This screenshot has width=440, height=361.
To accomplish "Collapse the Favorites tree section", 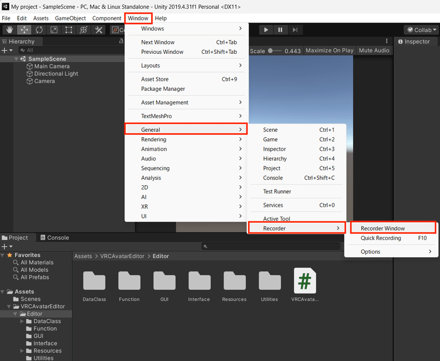I will [x=3, y=255].
